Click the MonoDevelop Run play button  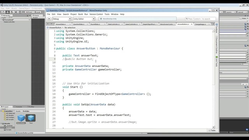(x=49, y=19)
